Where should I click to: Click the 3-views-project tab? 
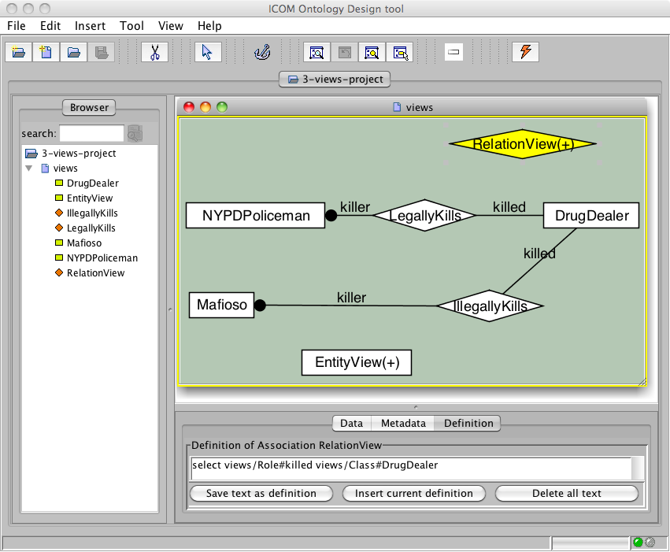pos(335,79)
